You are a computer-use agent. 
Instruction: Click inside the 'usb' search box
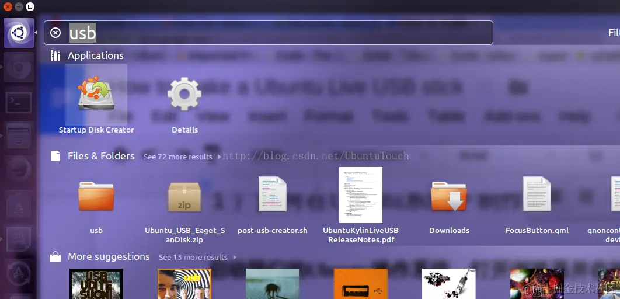pos(268,33)
